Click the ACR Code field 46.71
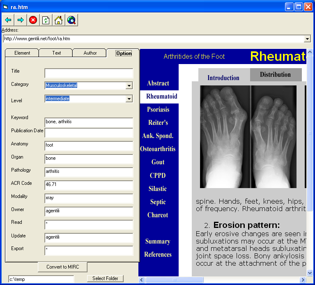This screenshot has height=285, width=315. (x=89, y=185)
